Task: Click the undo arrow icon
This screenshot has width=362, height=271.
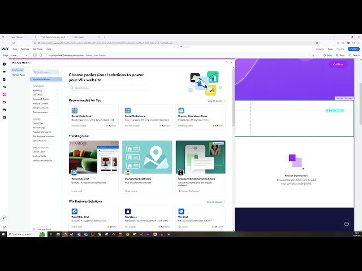Action: pos(313,55)
